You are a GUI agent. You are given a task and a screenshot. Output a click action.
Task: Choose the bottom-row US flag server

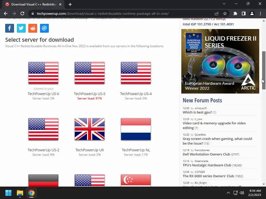click(x=90, y=180)
